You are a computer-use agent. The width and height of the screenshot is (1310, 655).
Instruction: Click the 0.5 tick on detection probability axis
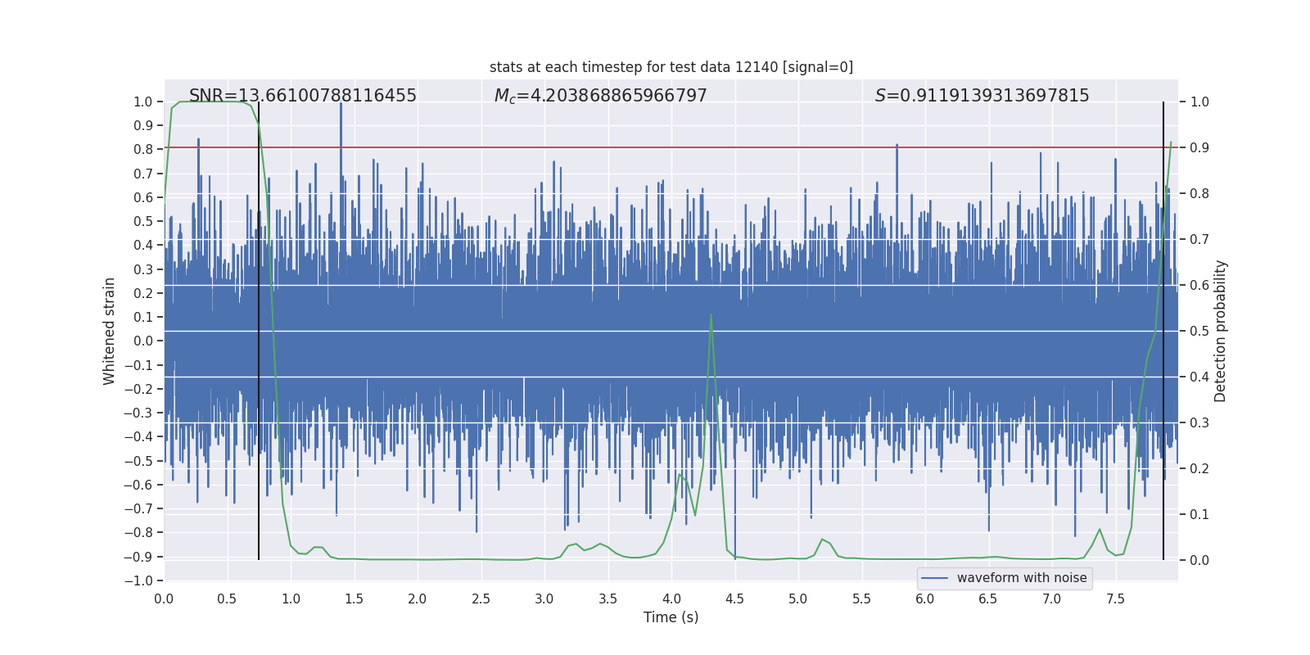tap(1199, 332)
